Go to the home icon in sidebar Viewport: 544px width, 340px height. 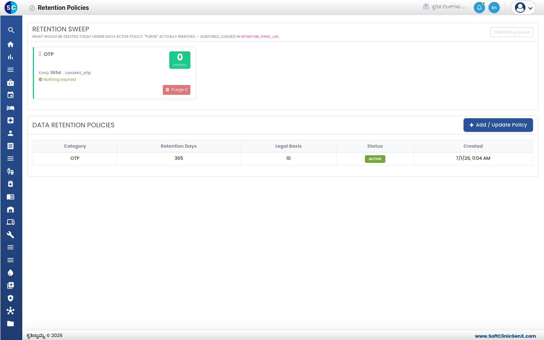[x=11, y=44]
